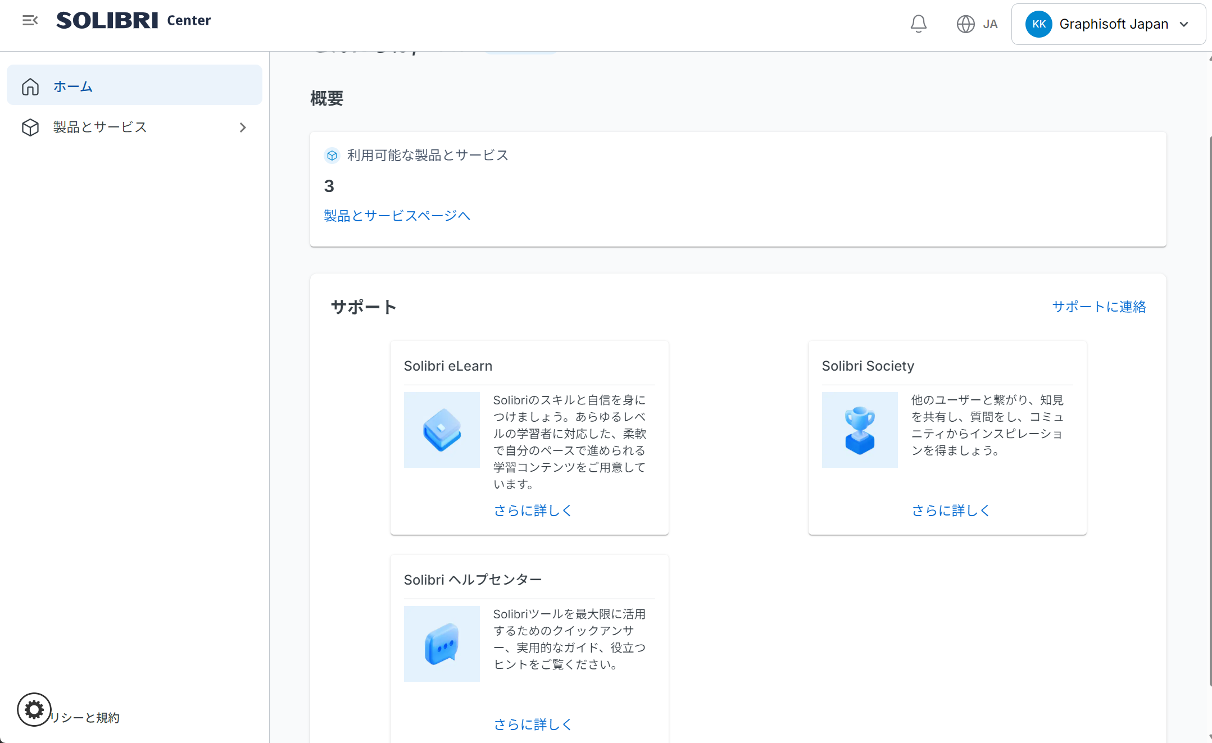Click the Solibri ヘルプセンター card title

pyautogui.click(x=473, y=580)
